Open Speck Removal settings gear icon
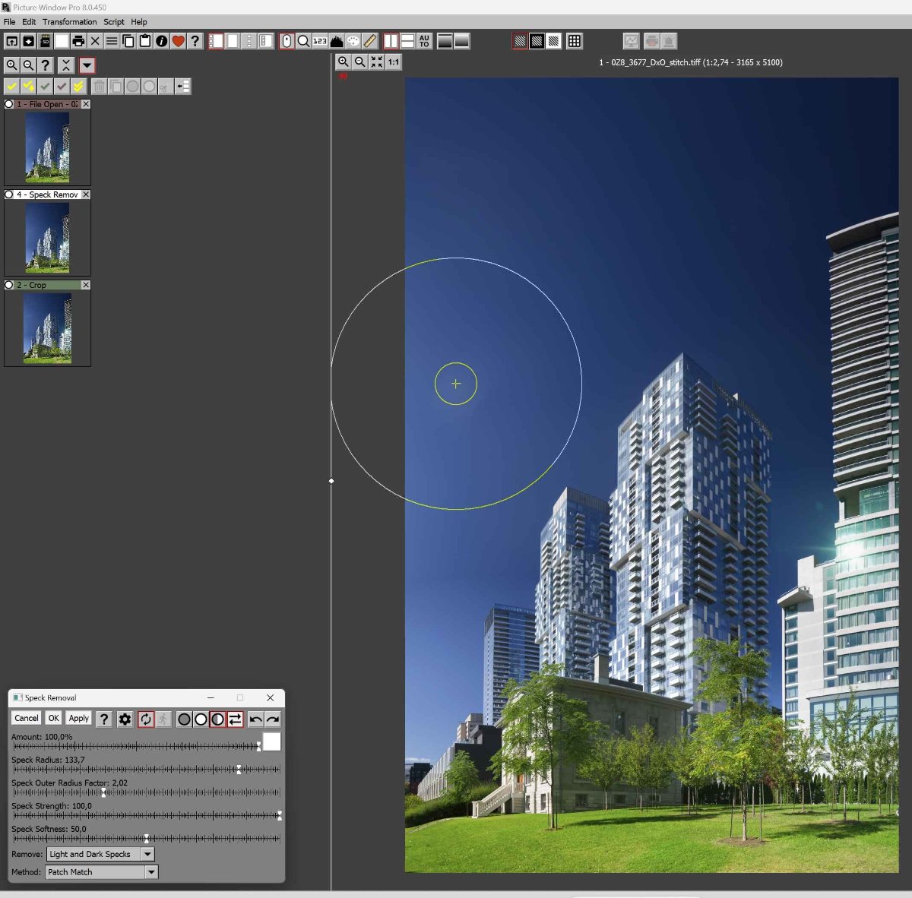Screen dimensions: 912x898 tap(125, 719)
